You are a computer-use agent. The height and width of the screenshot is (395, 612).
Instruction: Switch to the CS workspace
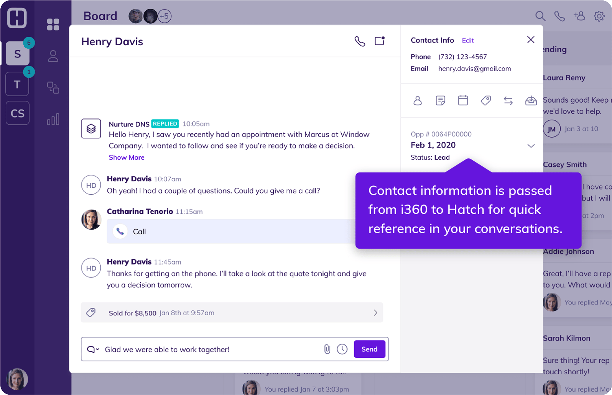[17, 113]
